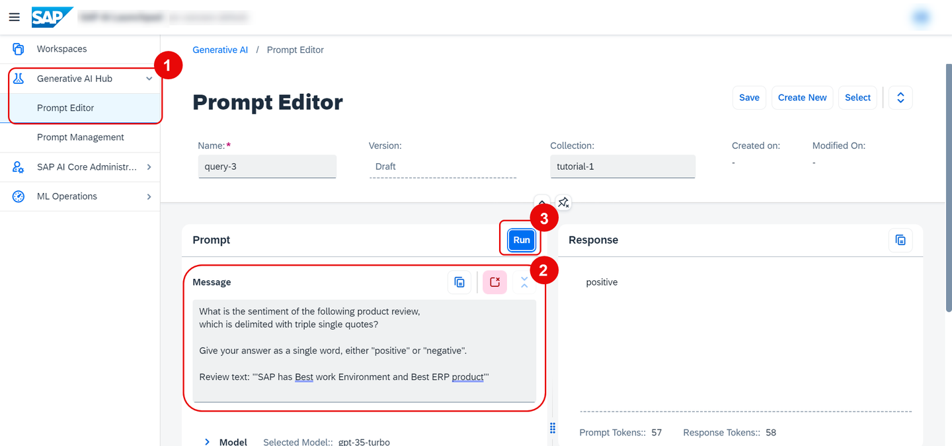Expand SAP AI Core Administration chevron
Viewport: 952px width, 446px height.
[x=149, y=167]
